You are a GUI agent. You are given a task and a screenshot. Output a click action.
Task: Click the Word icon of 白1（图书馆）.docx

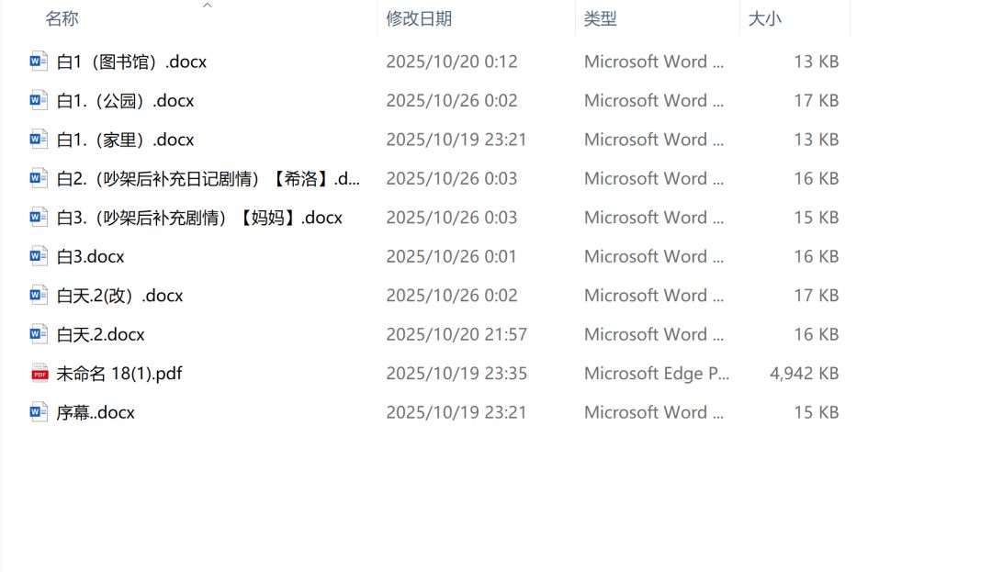point(38,62)
